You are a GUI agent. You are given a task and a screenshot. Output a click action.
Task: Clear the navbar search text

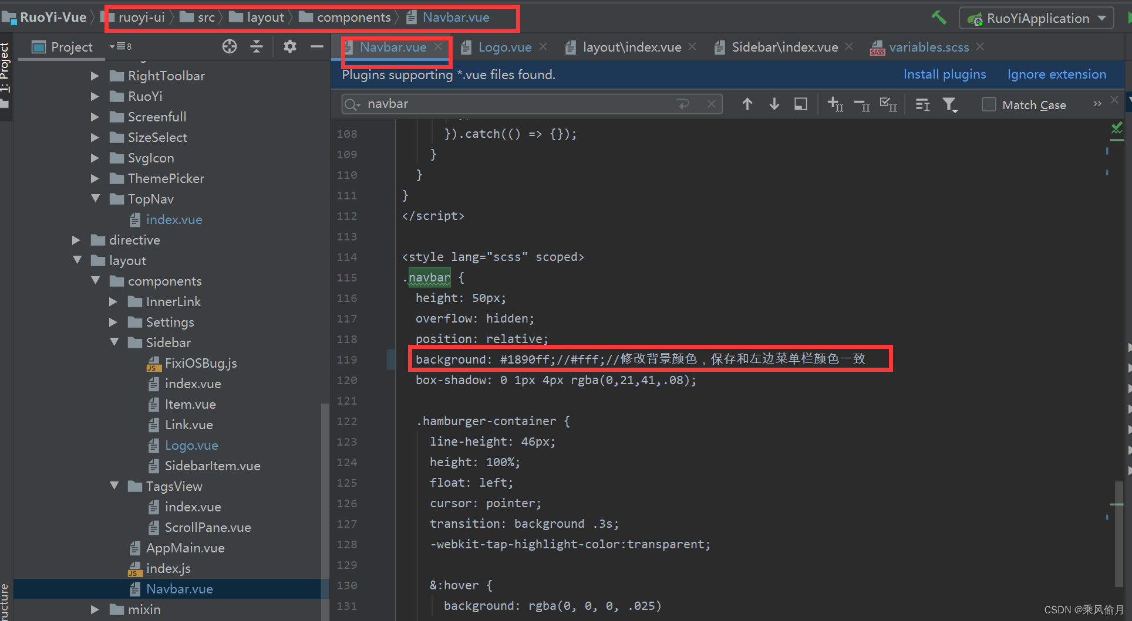[x=712, y=104]
